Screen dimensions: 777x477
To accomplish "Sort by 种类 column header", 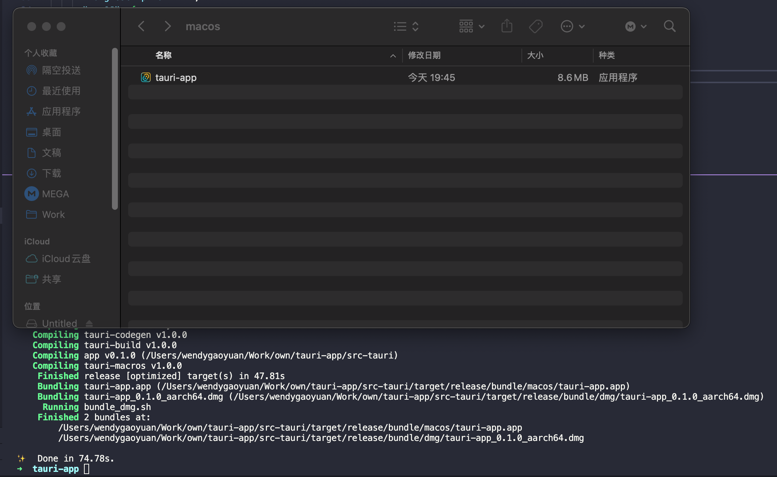I will coord(607,55).
